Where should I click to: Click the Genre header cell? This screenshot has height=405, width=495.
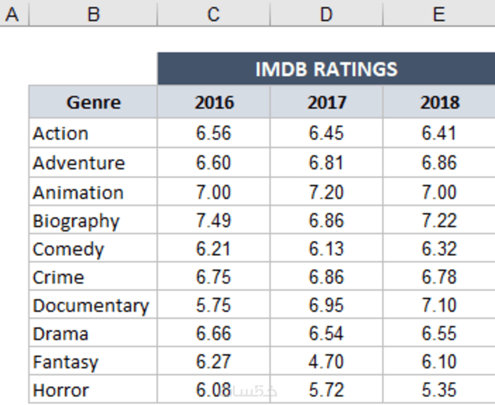(x=93, y=103)
